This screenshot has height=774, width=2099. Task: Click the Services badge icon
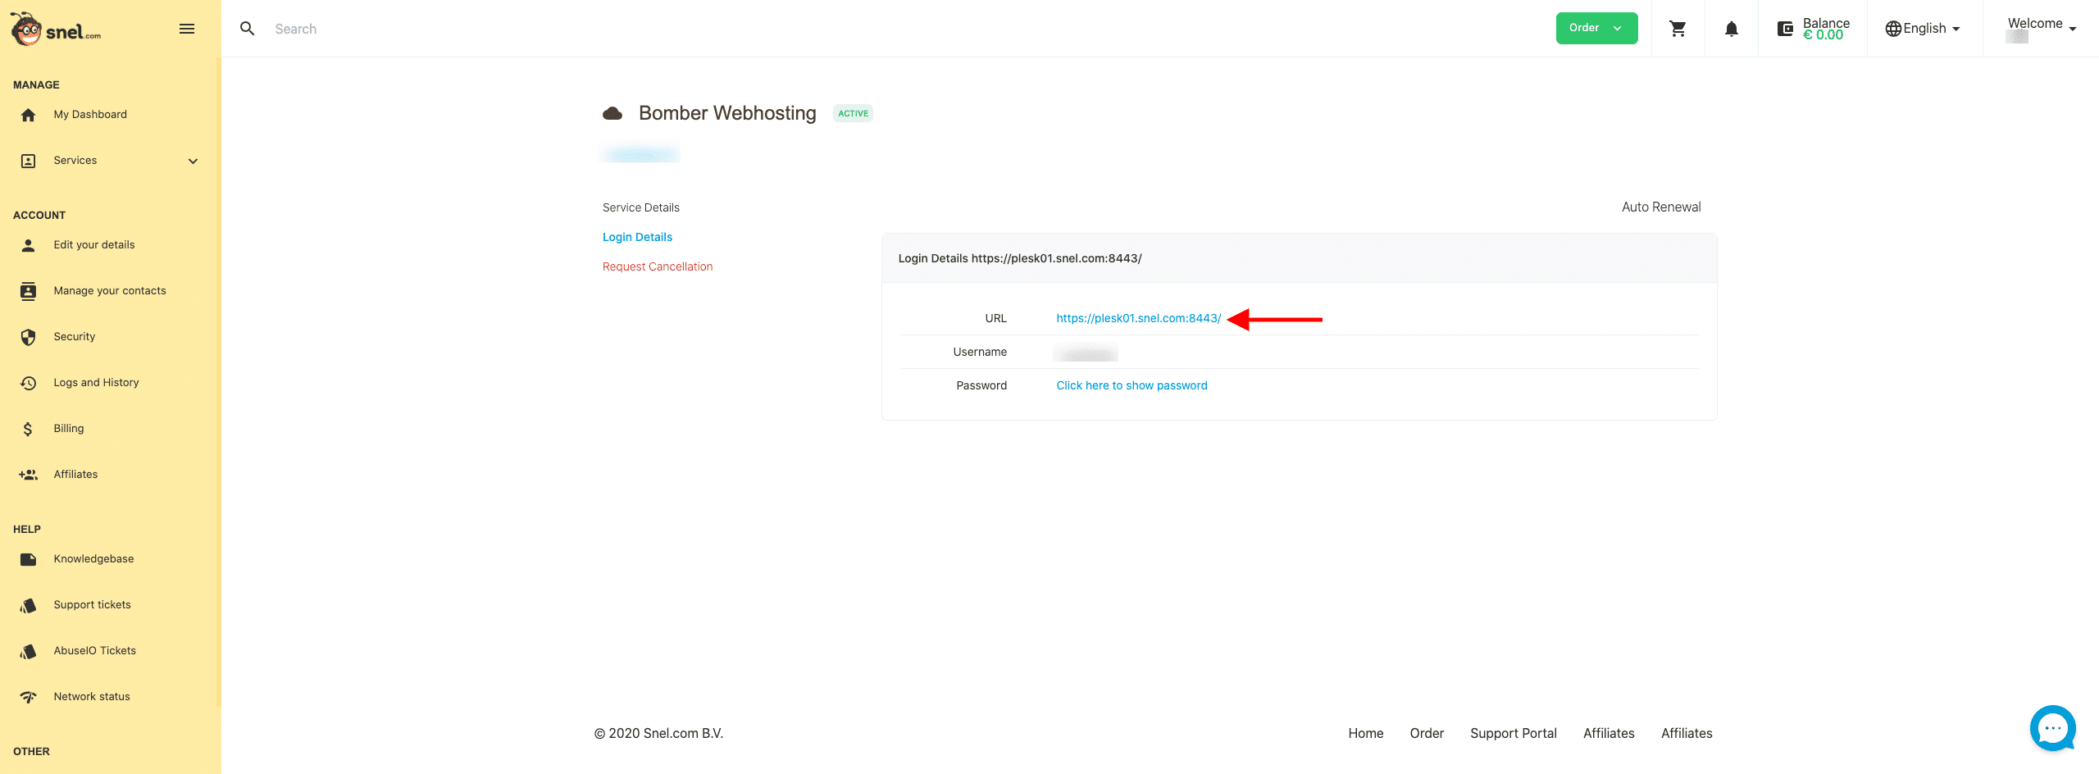pyautogui.click(x=29, y=161)
